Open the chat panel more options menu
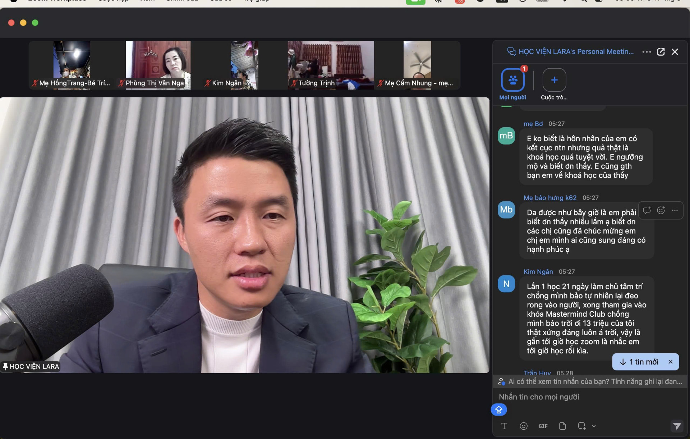690x439 pixels. coord(647,52)
